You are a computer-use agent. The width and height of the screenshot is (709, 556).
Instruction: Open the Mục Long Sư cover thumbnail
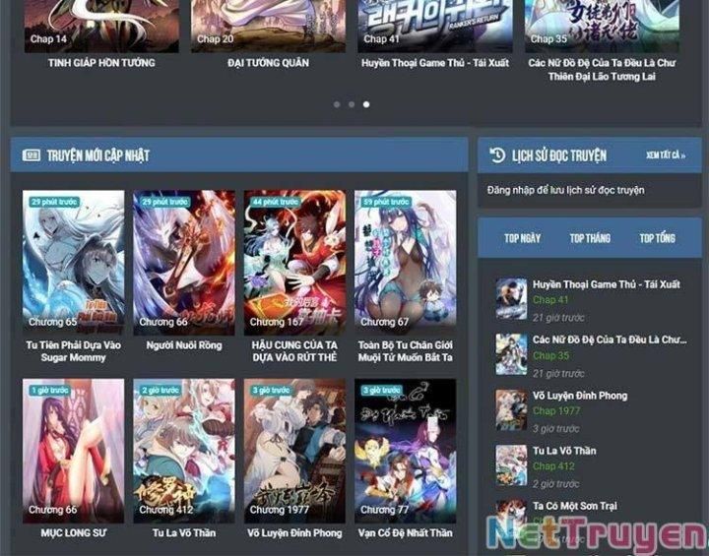[74, 449]
